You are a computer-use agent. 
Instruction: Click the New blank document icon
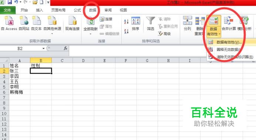tap(42, 2)
